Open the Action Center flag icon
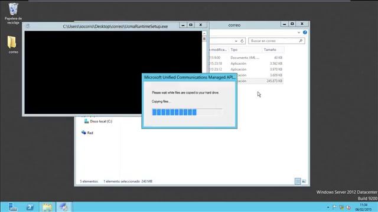 coord(335,207)
